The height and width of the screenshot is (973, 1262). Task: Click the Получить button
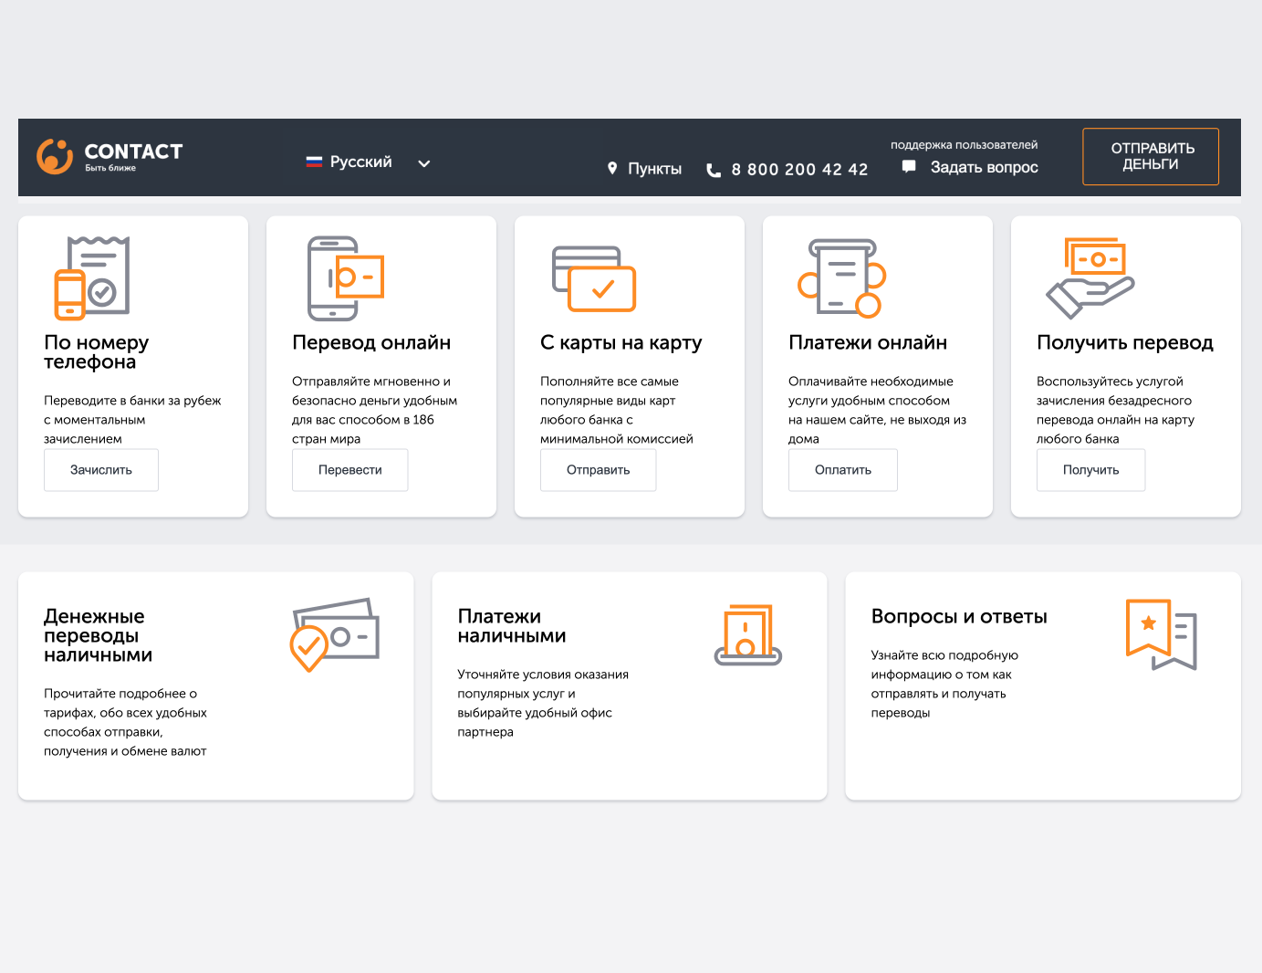point(1091,470)
